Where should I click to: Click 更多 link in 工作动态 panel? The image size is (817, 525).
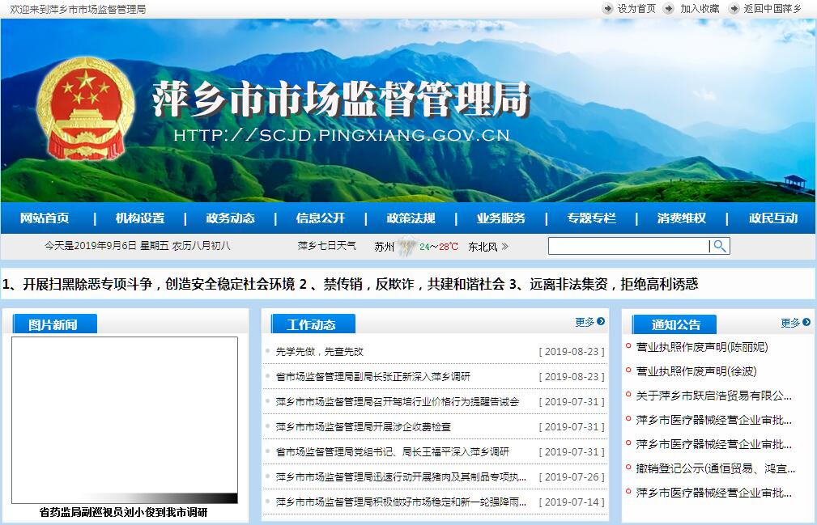coord(585,322)
